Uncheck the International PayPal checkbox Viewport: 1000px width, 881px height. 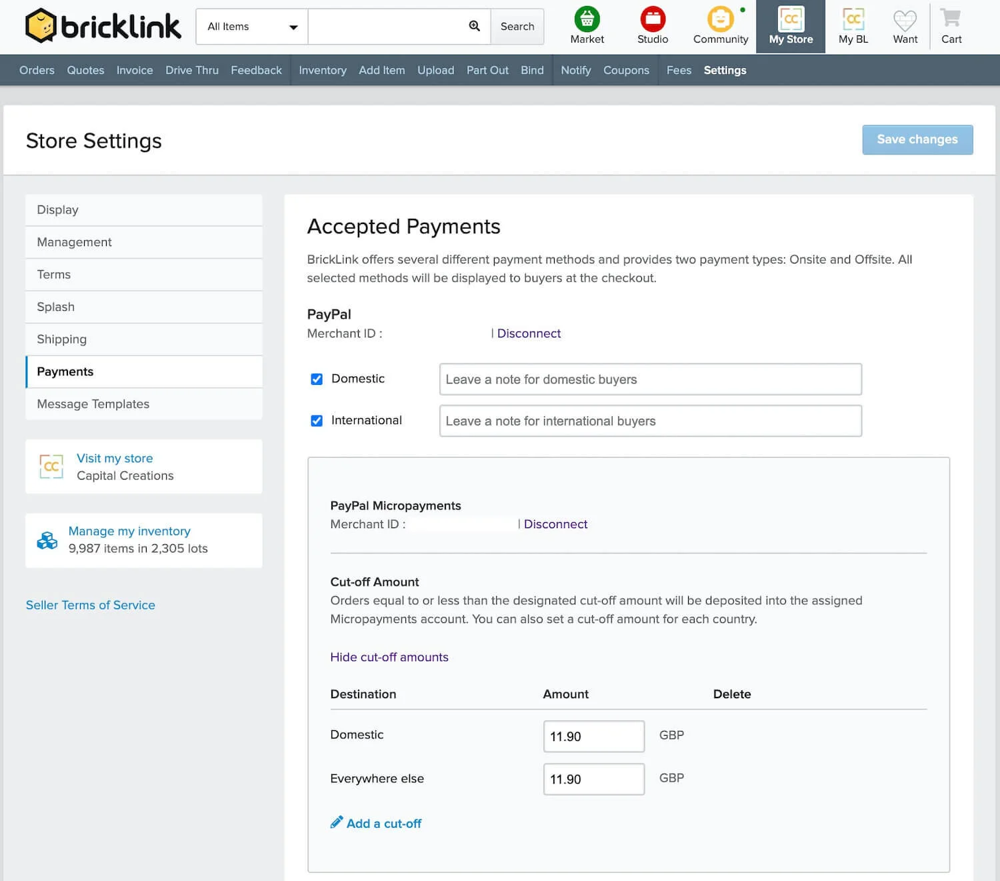click(317, 421)
